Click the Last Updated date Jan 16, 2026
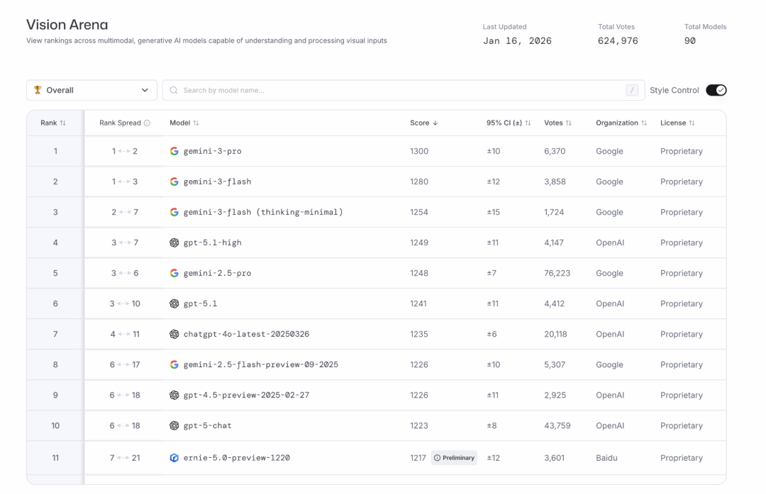Viewport: 766px width, 494px height. (517, 41)
